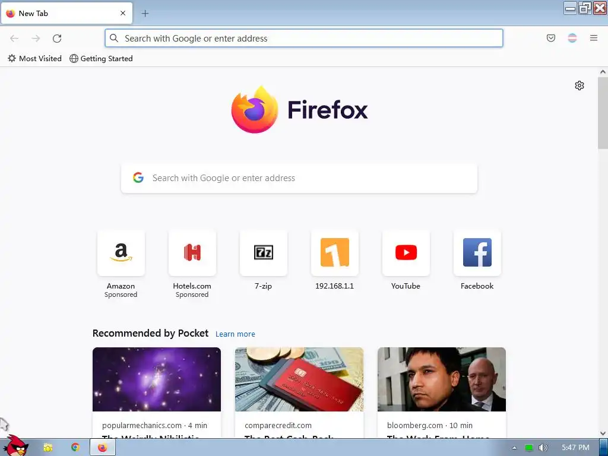
Task: Click the Firefox logo on page
Action: coord(299,110)
